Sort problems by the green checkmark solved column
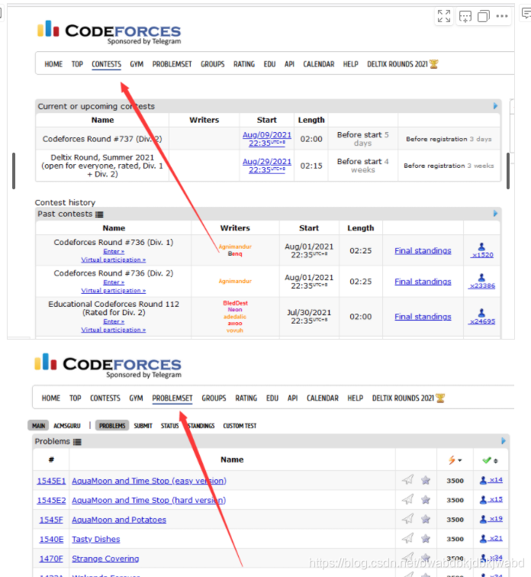This screenshot has width=531, height=577. click(x=490, y=460)
